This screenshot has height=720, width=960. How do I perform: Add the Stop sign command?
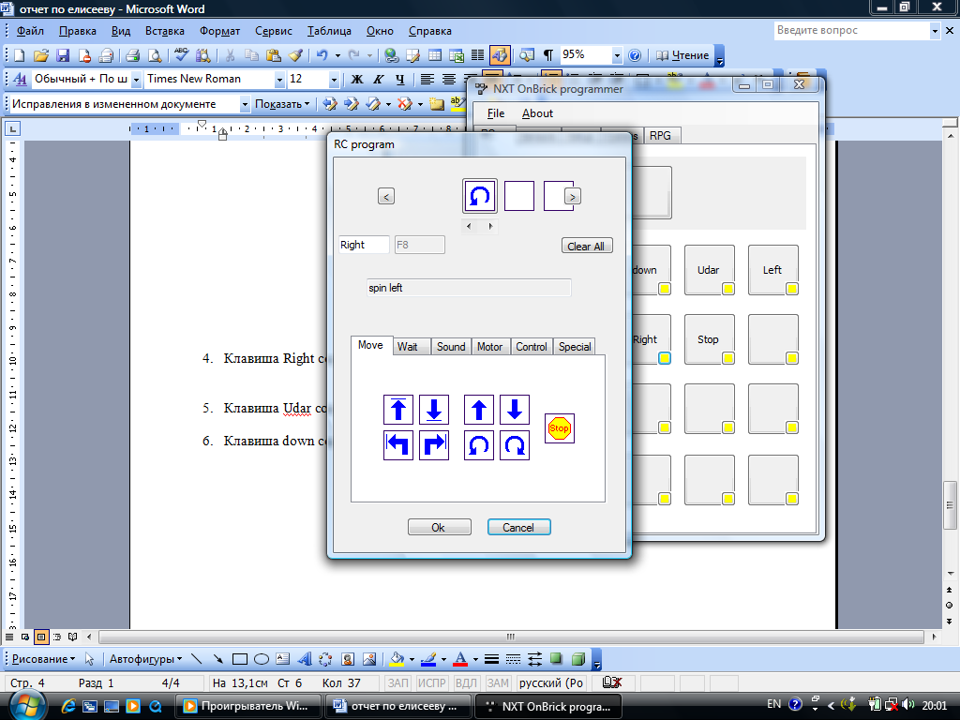click(x=559, y=427)
